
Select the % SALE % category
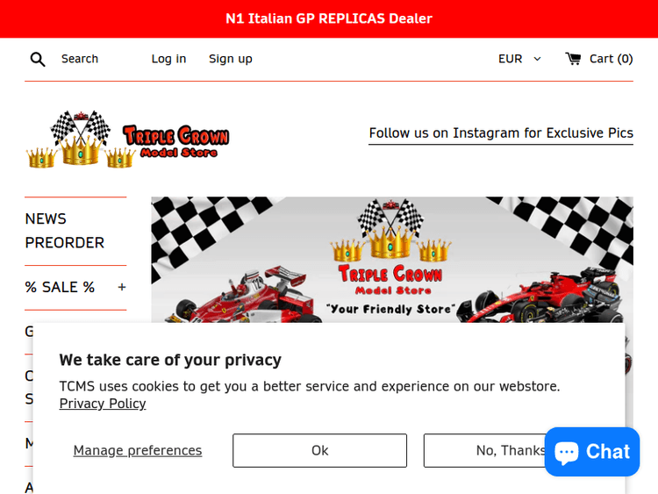point(60,287)
